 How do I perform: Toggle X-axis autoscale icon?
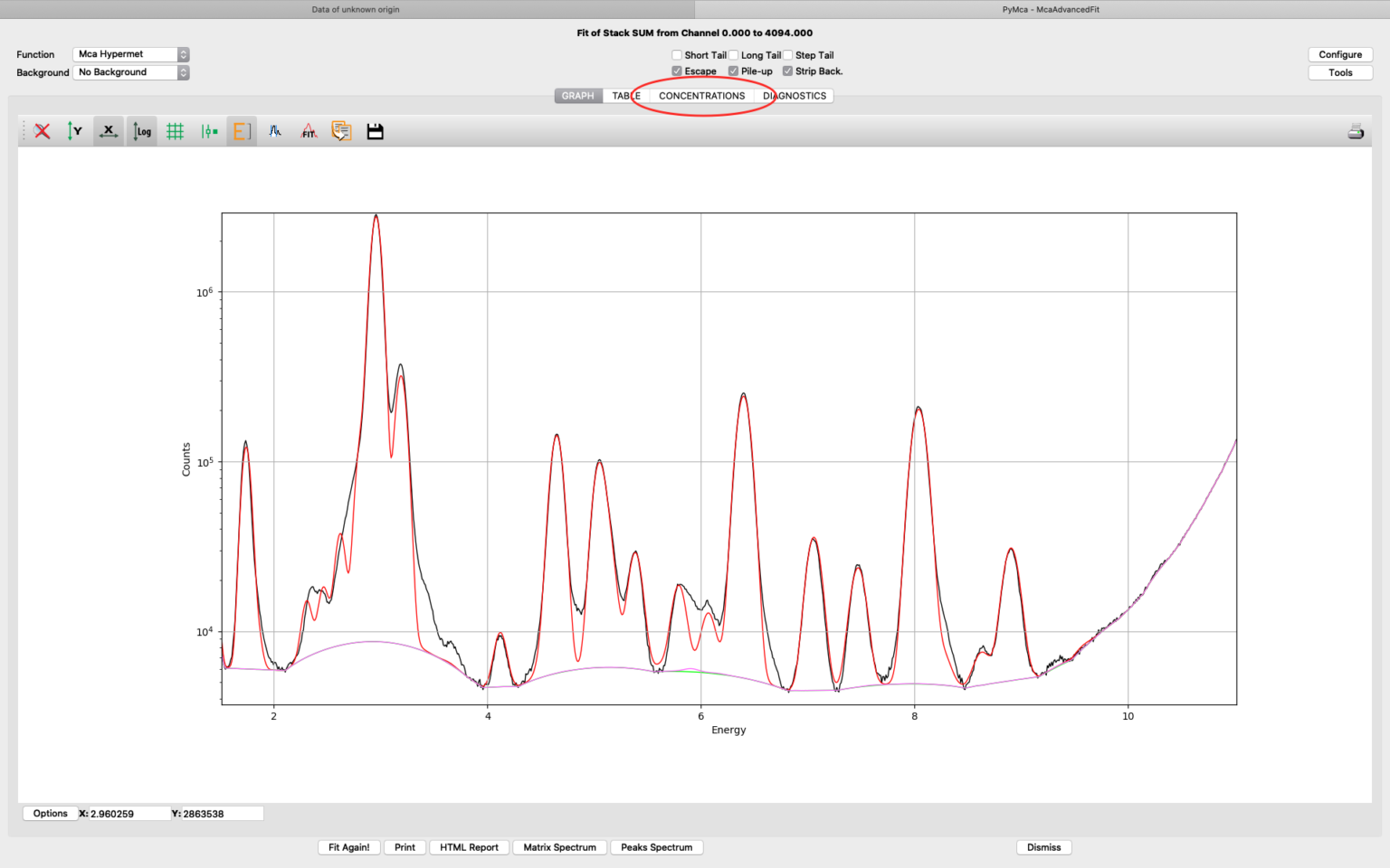[x=109, y=131]
